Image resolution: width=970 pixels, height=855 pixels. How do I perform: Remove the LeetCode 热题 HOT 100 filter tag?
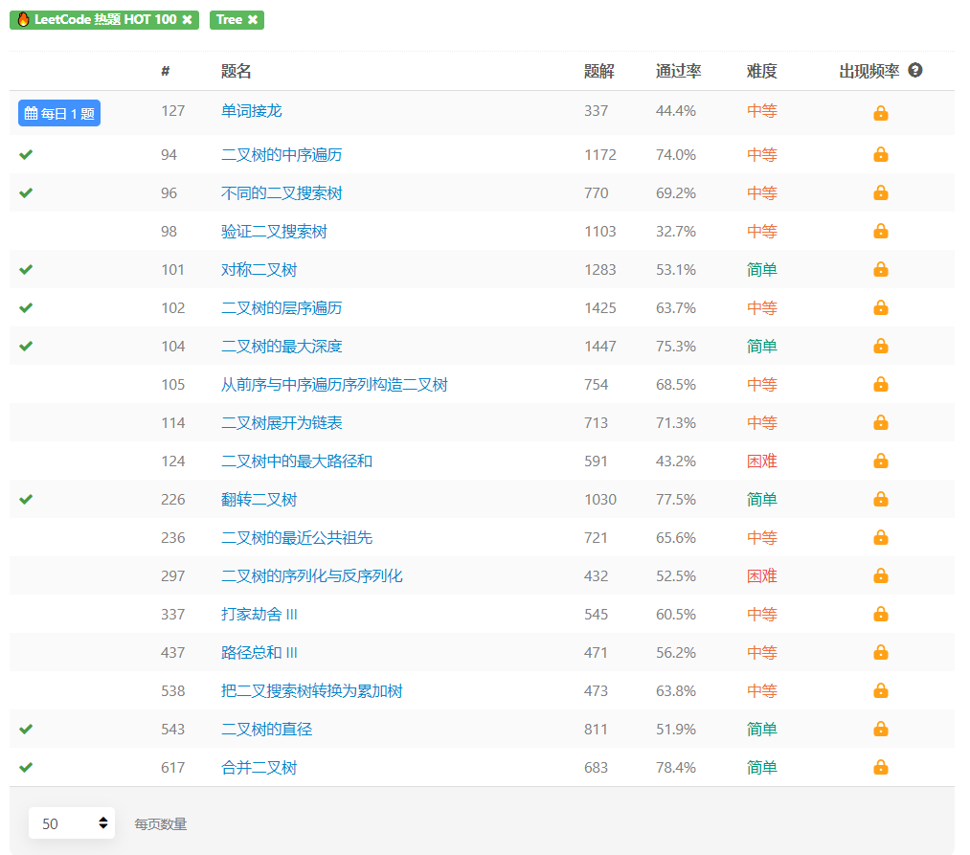pos(187,20)
